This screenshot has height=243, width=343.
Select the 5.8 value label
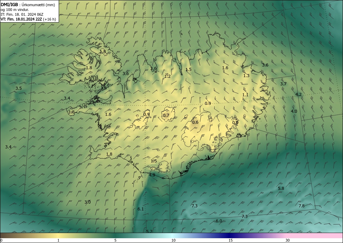(281, 188)
